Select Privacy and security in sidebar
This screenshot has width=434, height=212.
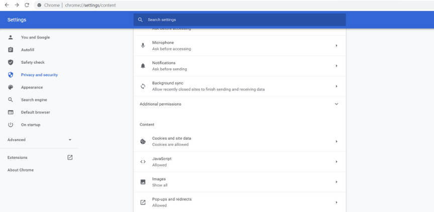39,75
